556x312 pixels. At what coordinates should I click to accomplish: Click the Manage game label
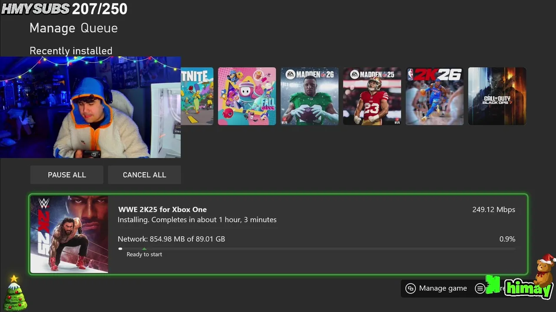click(x=443, y=288)
